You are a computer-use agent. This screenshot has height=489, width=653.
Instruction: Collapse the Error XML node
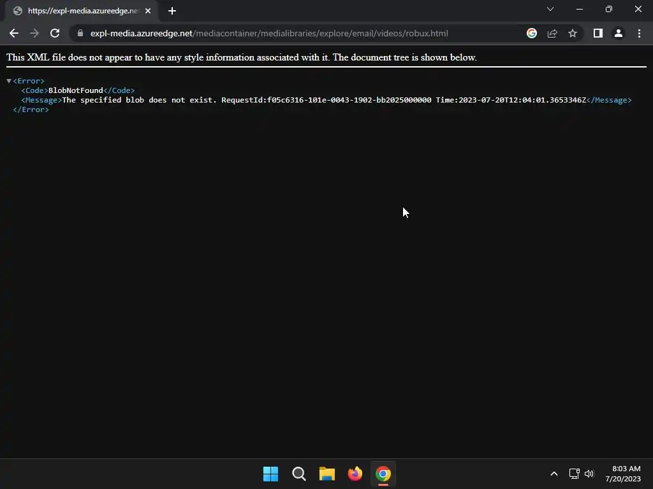click(x=9, y=81)
